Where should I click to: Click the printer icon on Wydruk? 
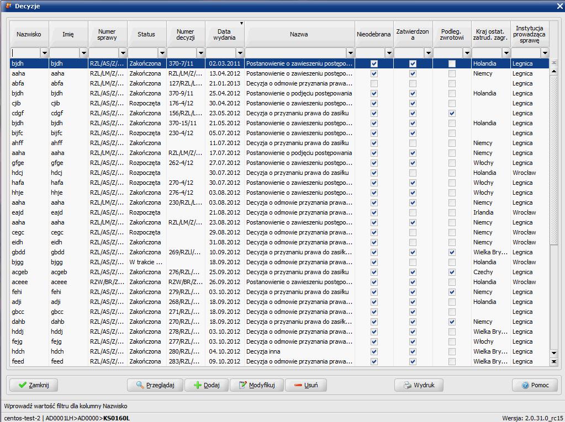tap(407, 385)
